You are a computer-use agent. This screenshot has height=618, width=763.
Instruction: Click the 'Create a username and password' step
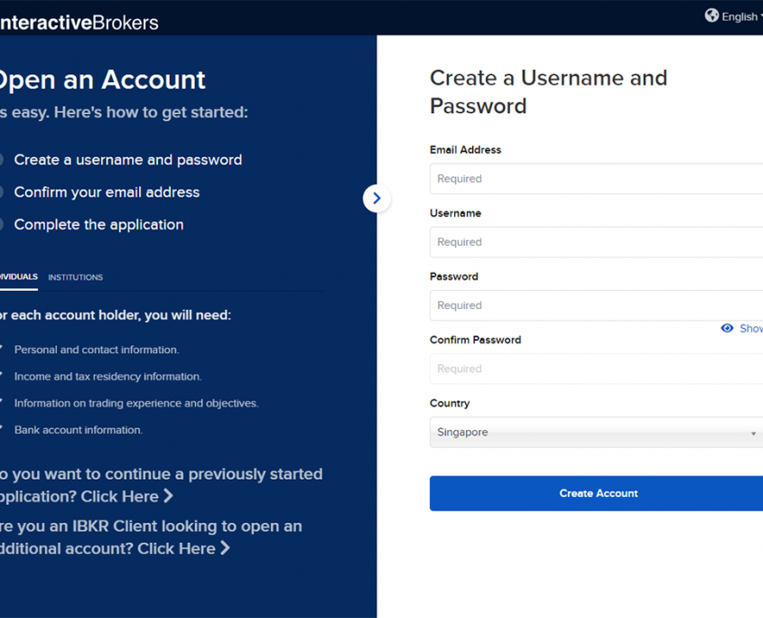pos(128,160)
